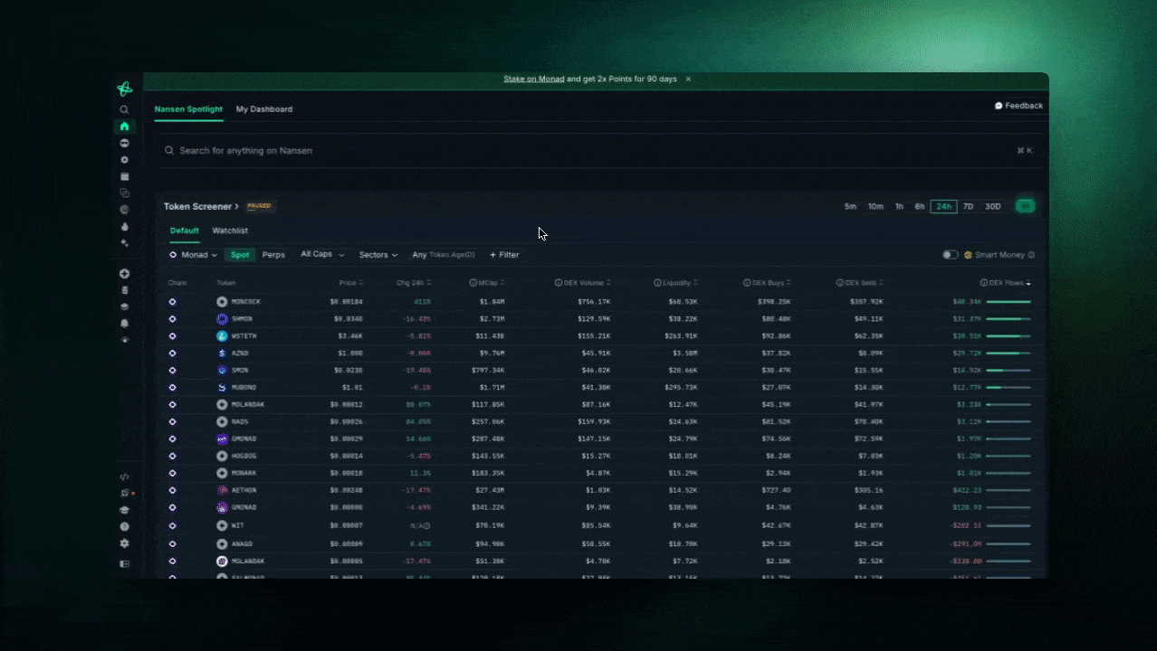Screen dimensions: 1157x651
Task: Click the Smart Money info icon
Action: tap(1031, 255)
